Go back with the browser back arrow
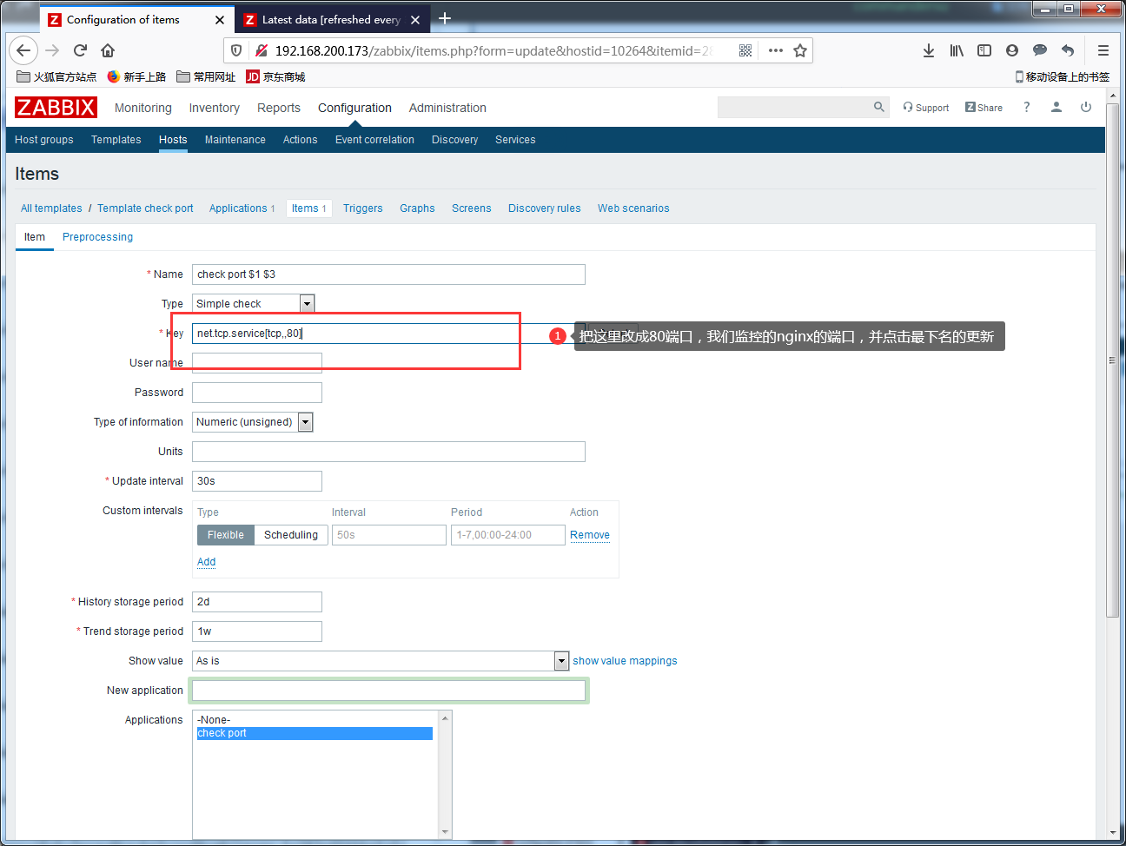 pos(23,50)
